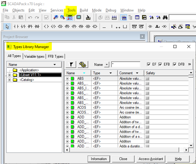The width and height of the screenshot is (196, 164).
Task: Click the full screen toolbar icon
Action: (79, 17)
